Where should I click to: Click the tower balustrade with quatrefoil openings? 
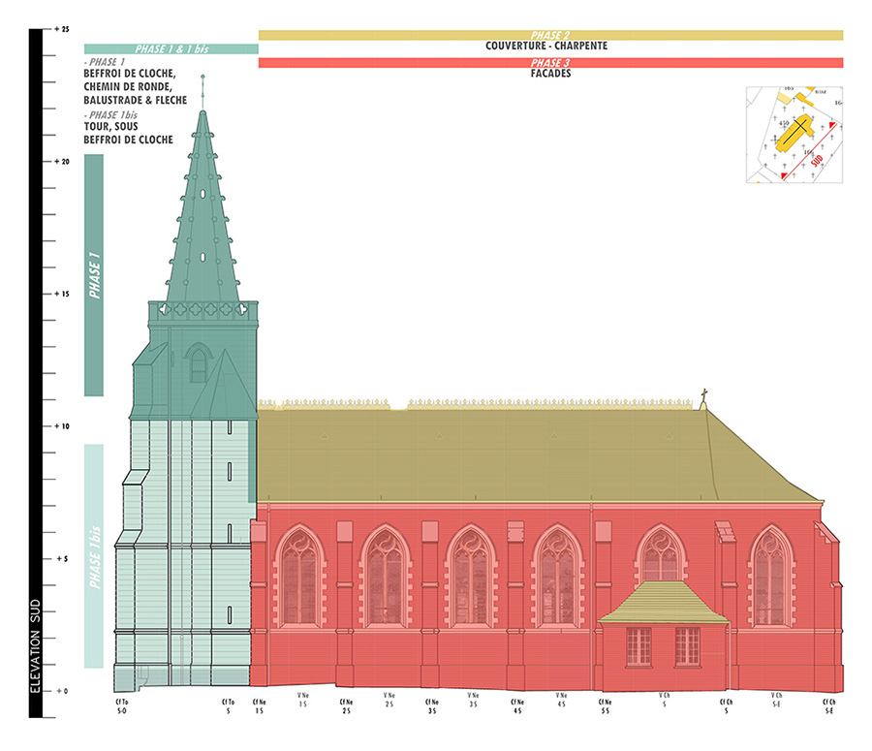click(202, 311)
